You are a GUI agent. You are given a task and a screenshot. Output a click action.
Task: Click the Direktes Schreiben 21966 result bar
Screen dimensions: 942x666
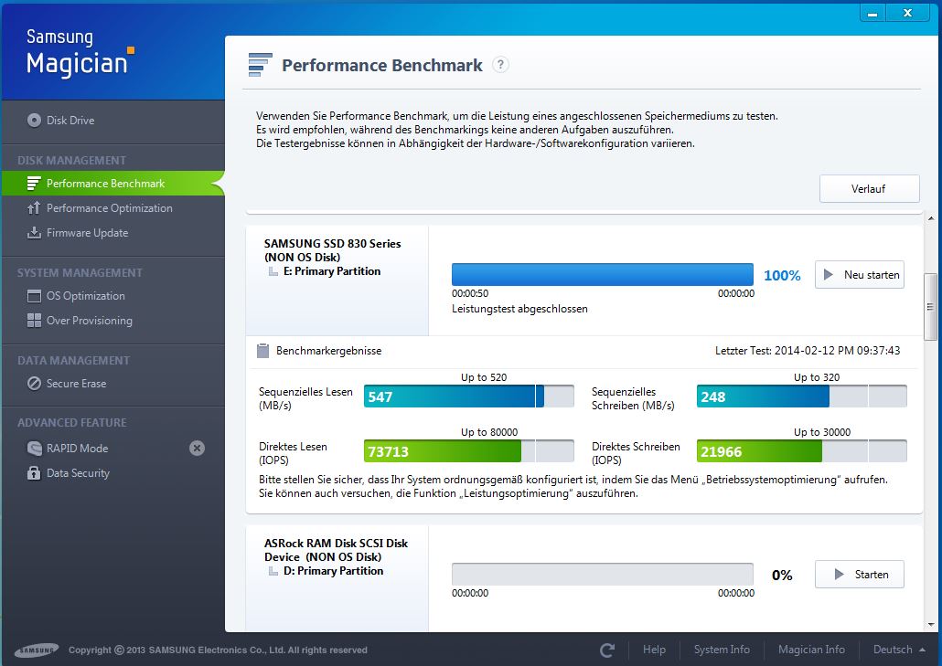pyautogui.click(x=802, y=451)
